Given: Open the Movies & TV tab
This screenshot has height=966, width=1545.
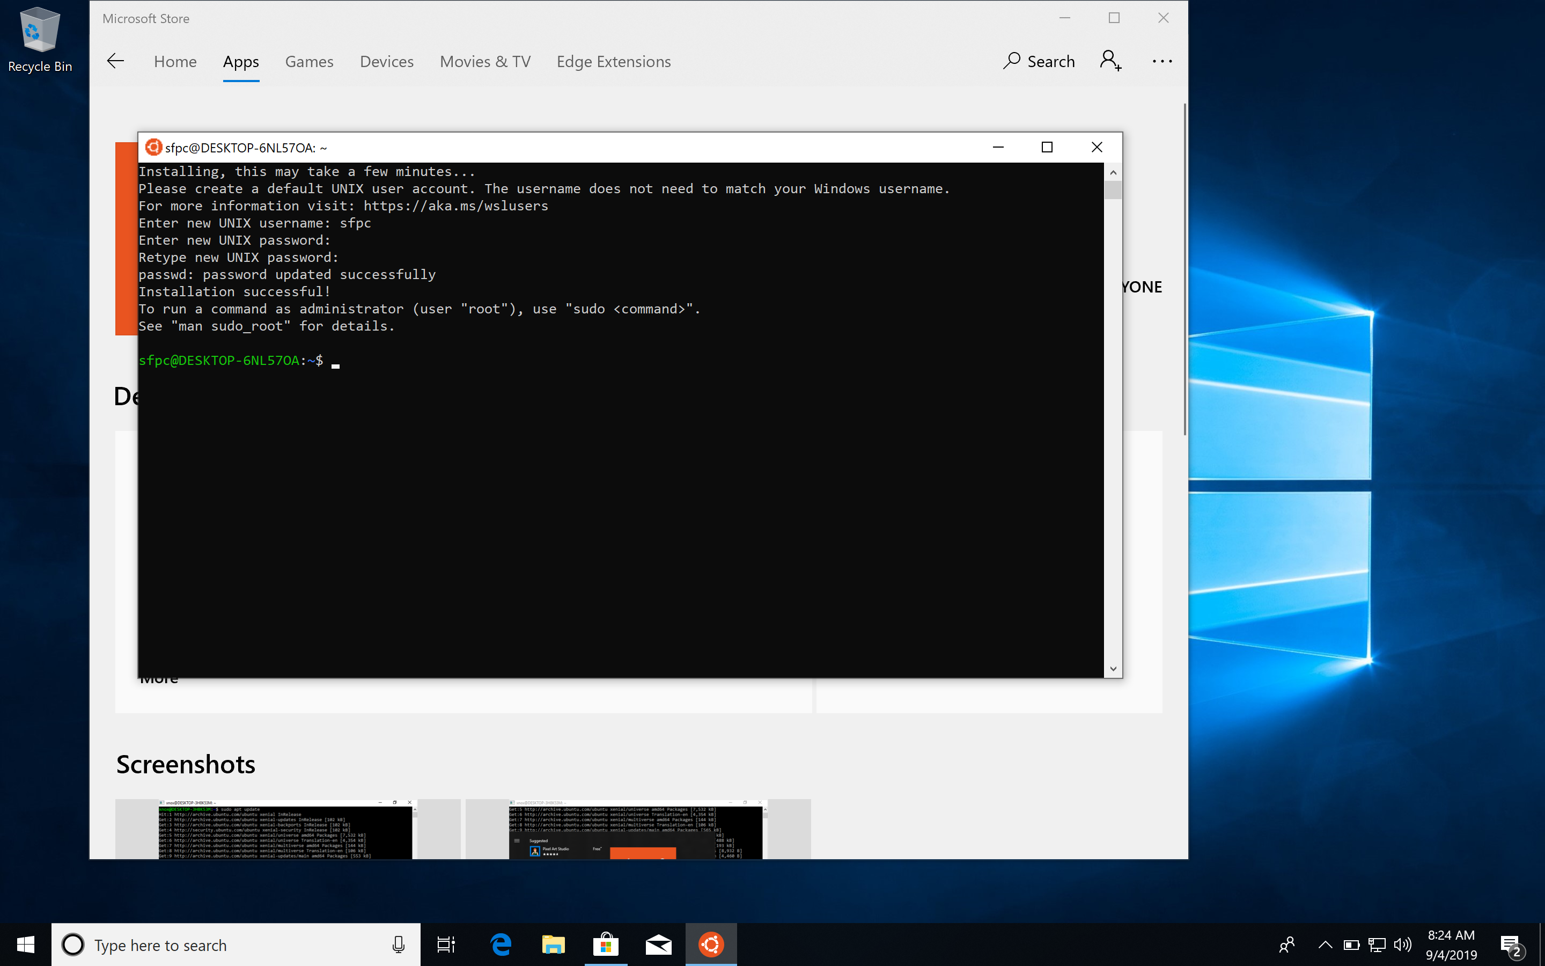Looking at the screenshot, I should pyautogui.click(x=484, y=61).
